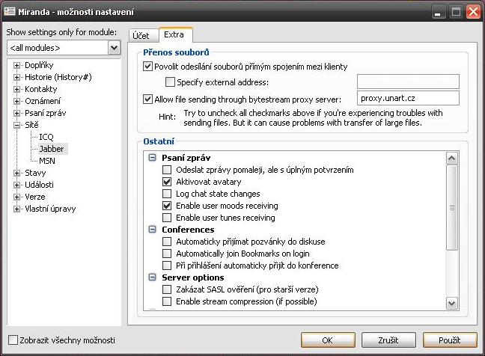
Task: Check Zobrazit všechny možnosti option
Action: (13, 340)
